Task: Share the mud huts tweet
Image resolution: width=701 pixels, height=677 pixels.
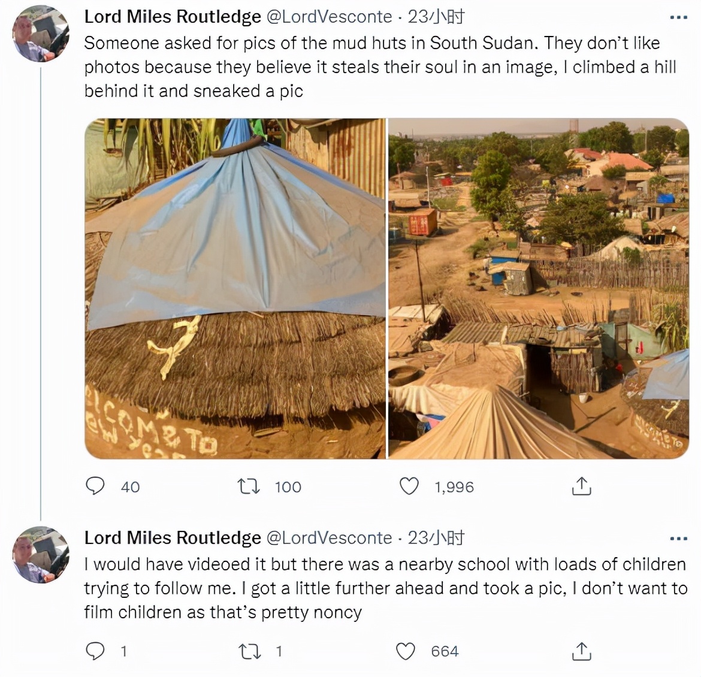Action: pyautogui.click(x=581, y=486)
